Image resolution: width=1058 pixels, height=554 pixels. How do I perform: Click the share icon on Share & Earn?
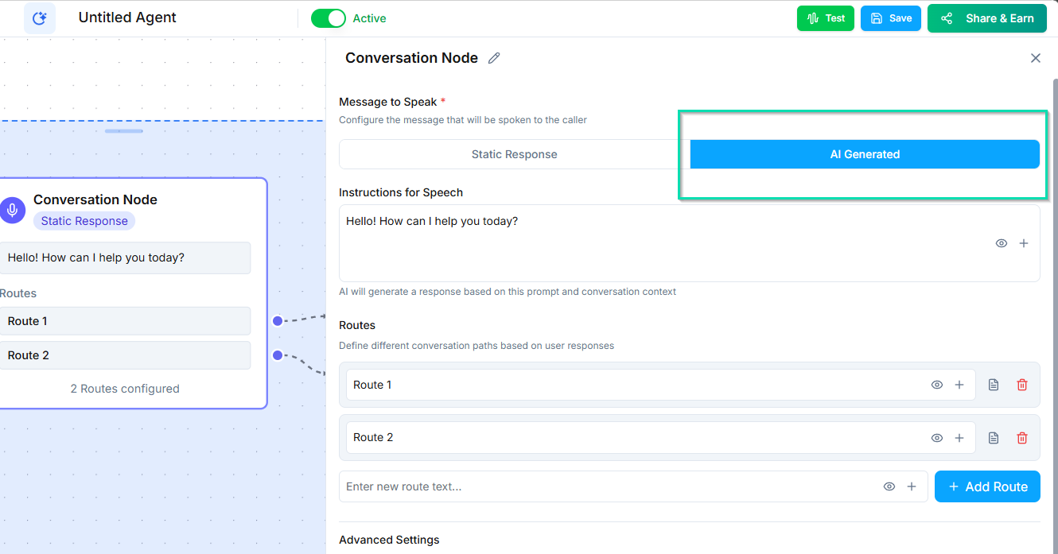[946, 17]
